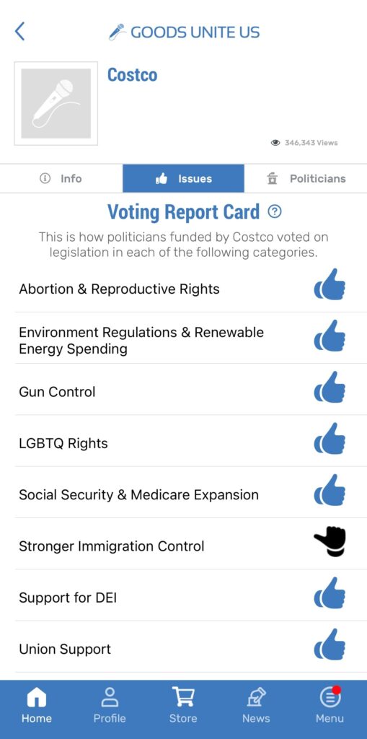367x739 pixels.
Task: Select the Issues tab
Action: click(x=184, y=179)
